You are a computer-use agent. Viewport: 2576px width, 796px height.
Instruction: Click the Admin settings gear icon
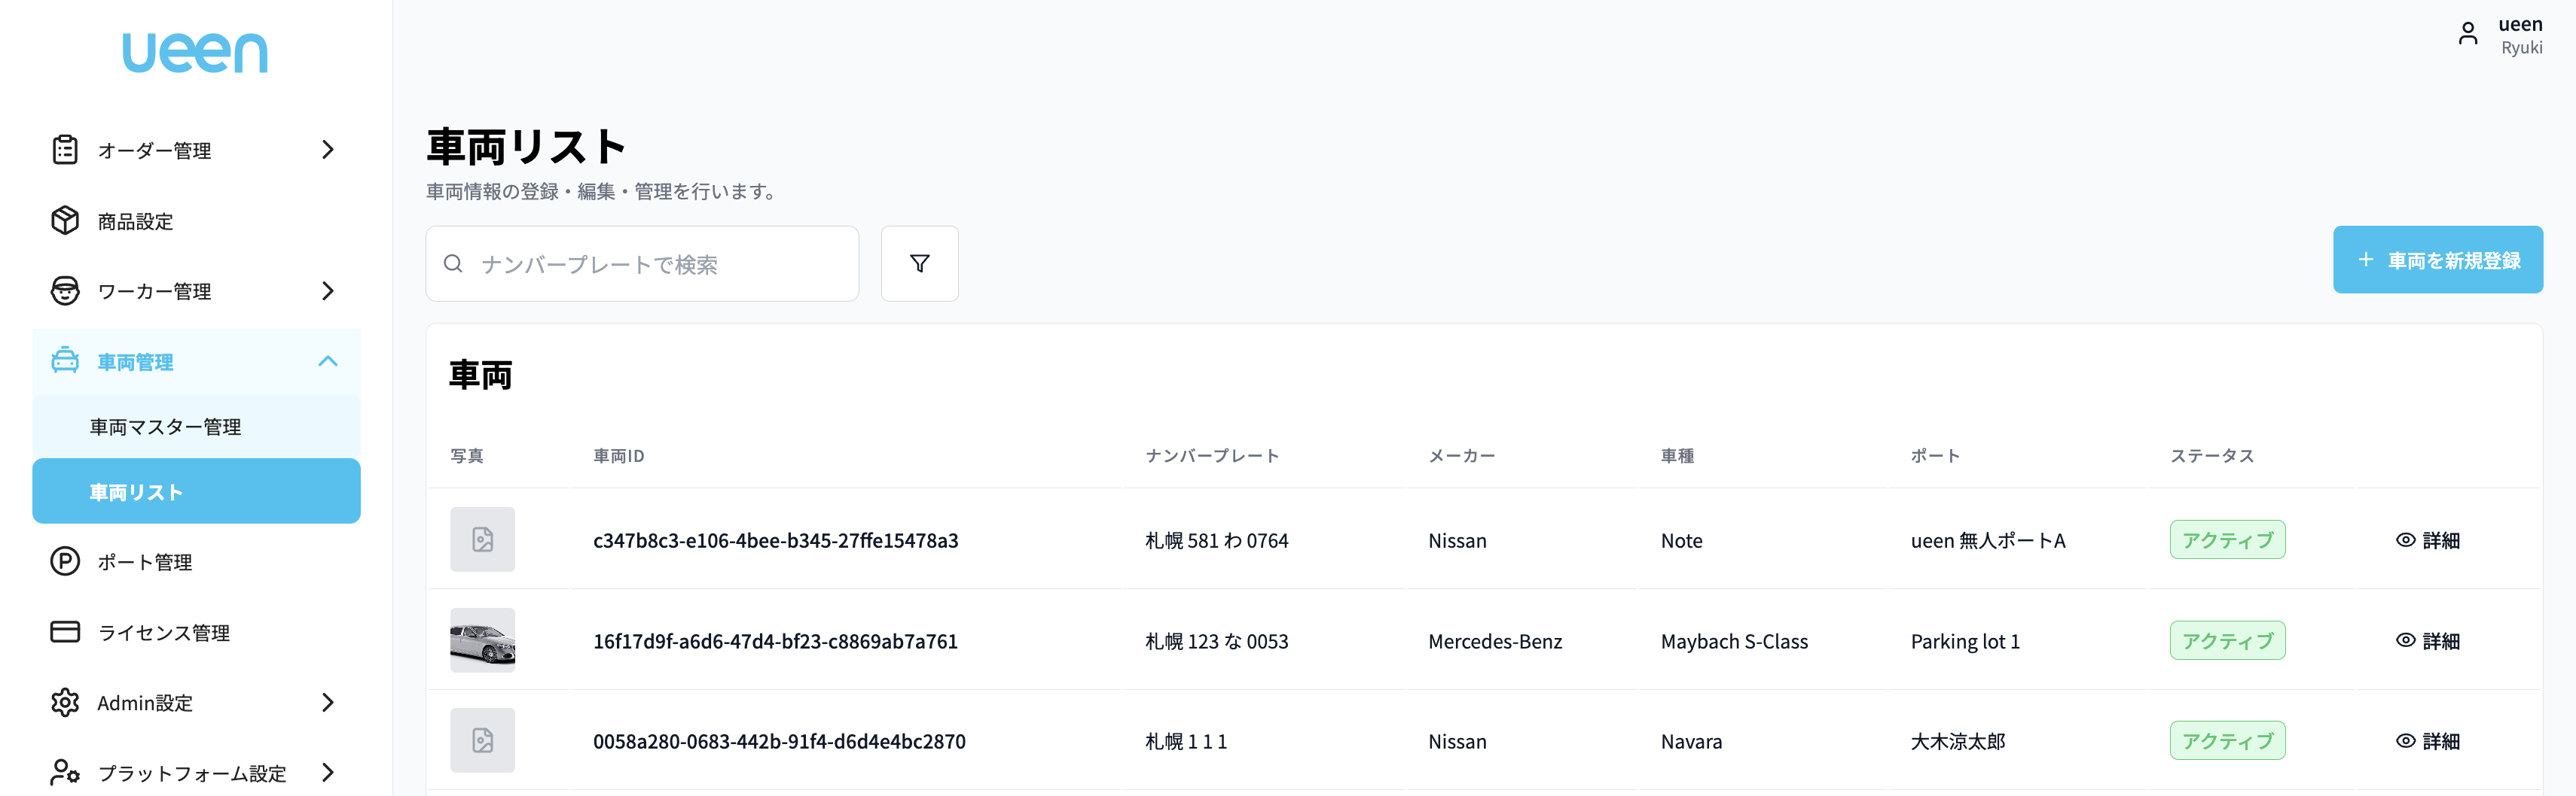coord(65,702)
